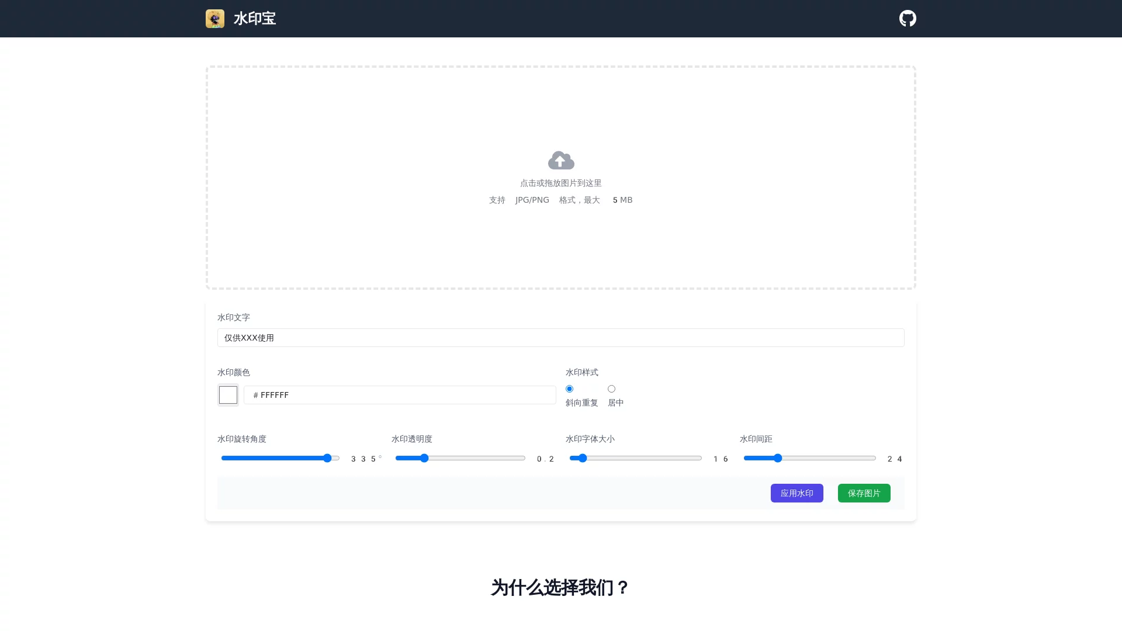Click the 为什么选择我们 section heading
The image size is (1122, 631).
point(559,588)
